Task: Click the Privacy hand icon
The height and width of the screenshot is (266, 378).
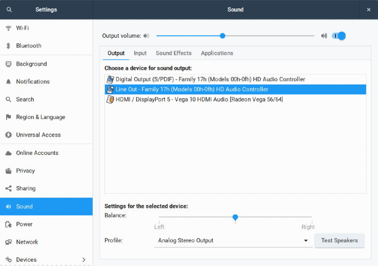Action: [8, 171]
